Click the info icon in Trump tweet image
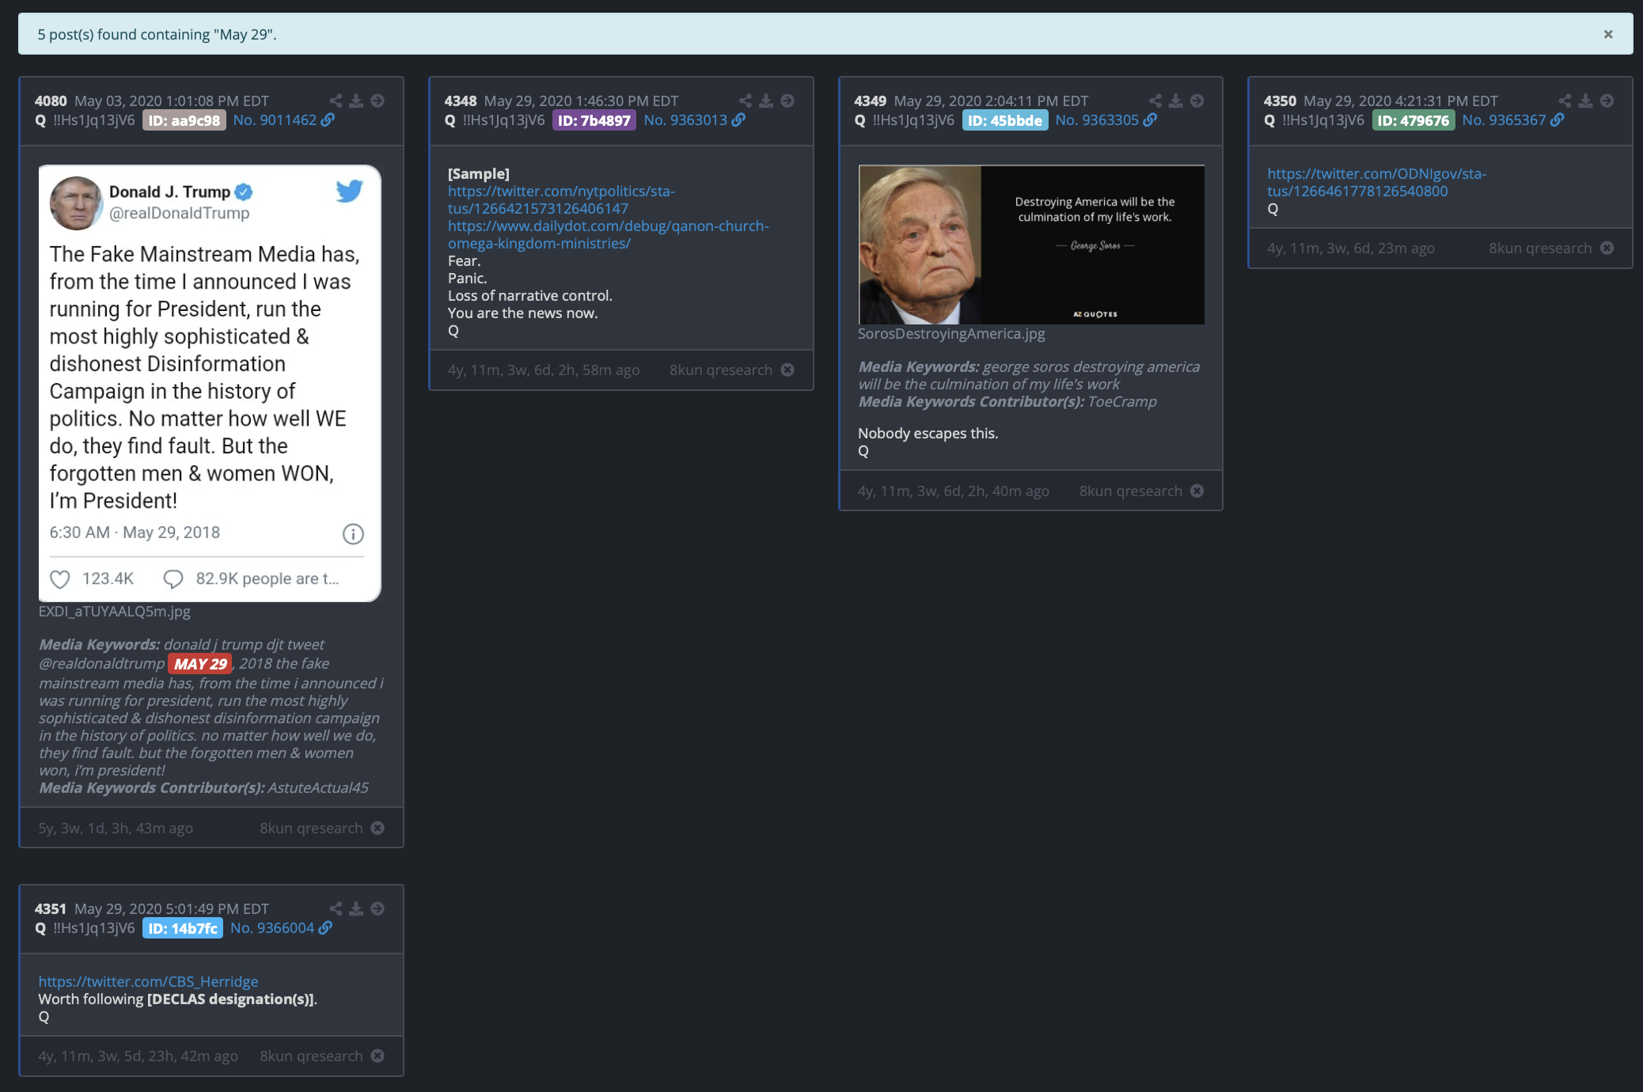This screenshot has height=1092, width=1643. click(x=353, y=534)
